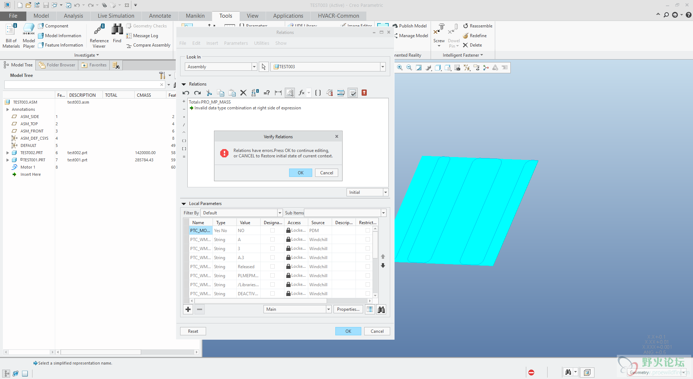Open Favorites navigator tab
This screenshot has width=693, height=379.
(x=94, y=65)
